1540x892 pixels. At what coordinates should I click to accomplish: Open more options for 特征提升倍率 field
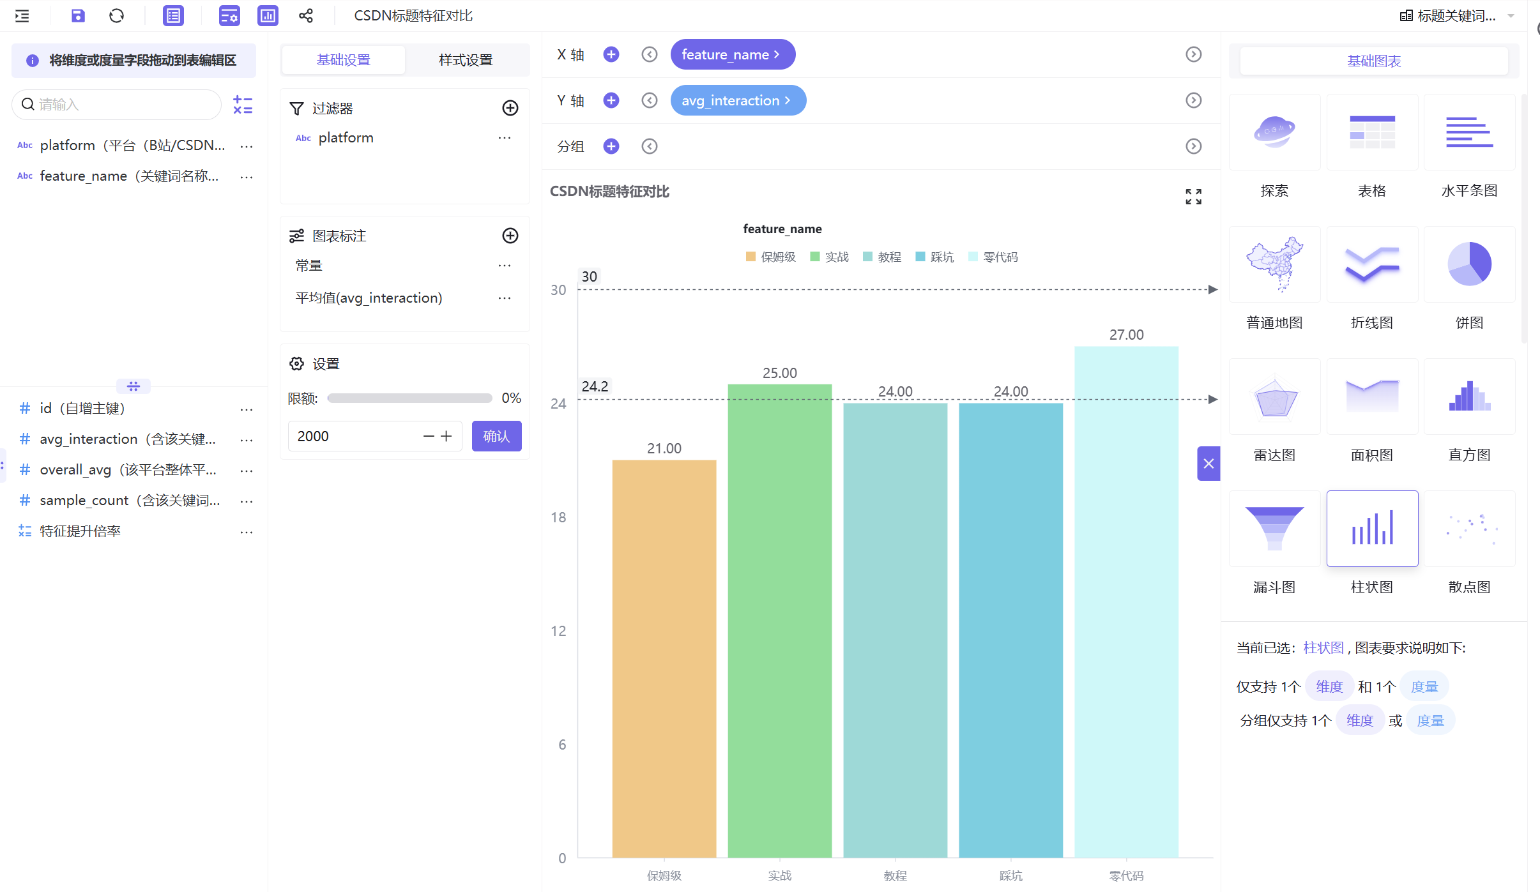pyautogui.click(x=247, y=532)
